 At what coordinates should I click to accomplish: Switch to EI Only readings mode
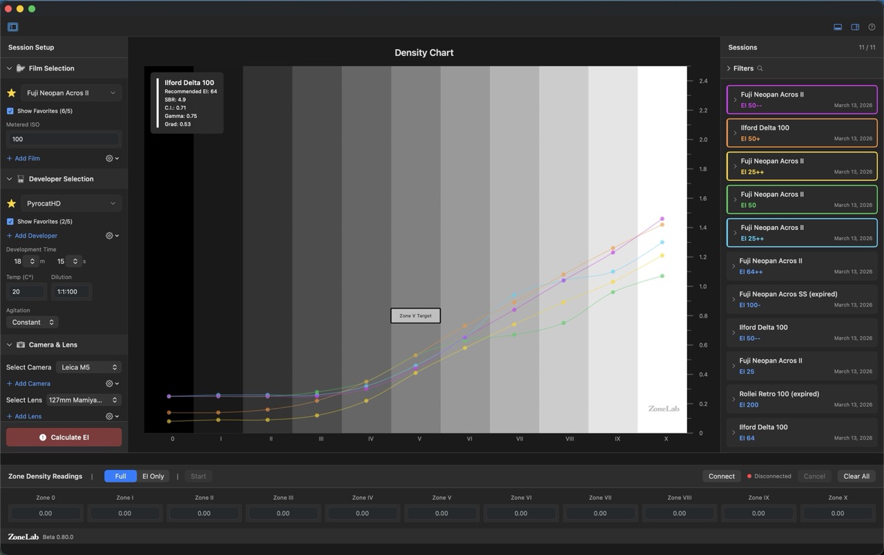(153, 476)
